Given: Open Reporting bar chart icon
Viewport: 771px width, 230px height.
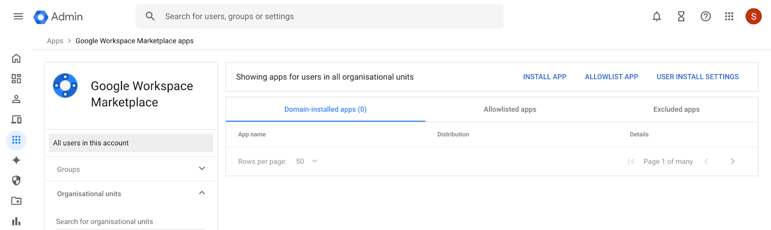Looking at the screenshot, I should [16, 221].
